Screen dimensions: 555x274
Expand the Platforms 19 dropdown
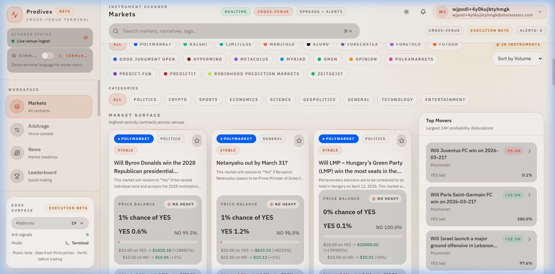(x=50, y=223)
